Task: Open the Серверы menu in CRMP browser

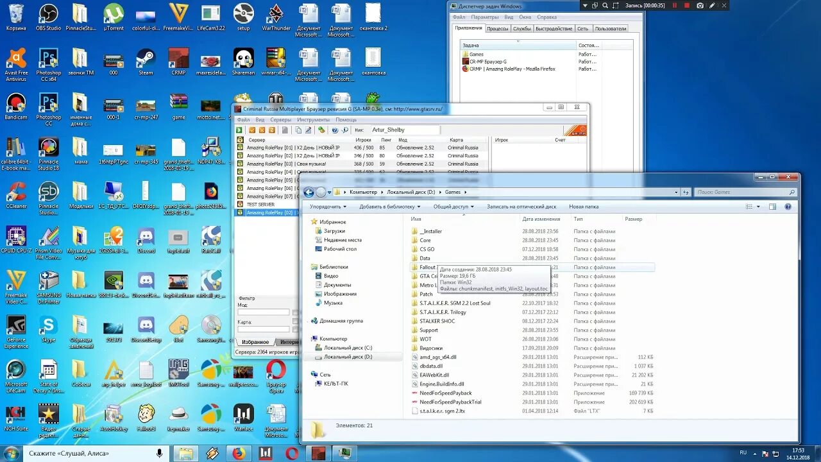Action: (281, 120)
